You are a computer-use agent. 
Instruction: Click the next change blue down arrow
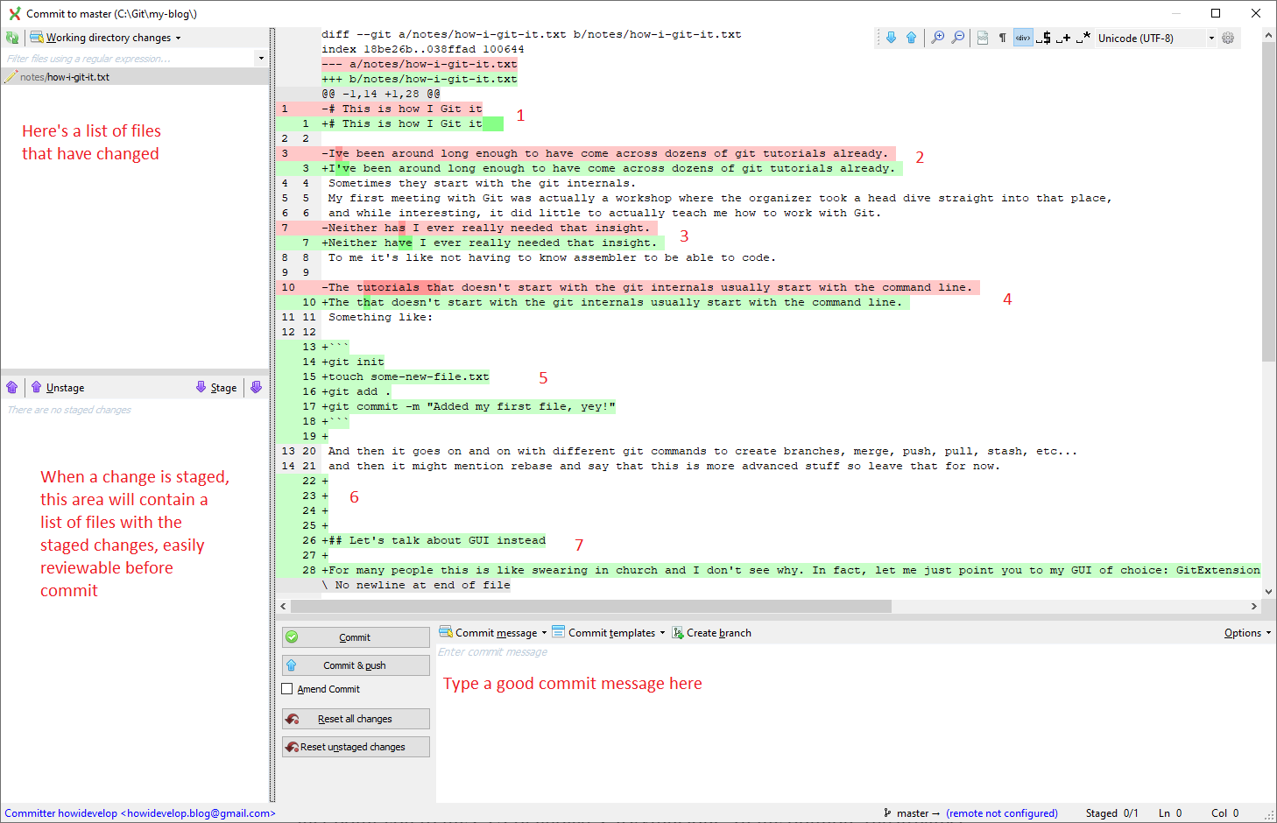coord(892,38)
